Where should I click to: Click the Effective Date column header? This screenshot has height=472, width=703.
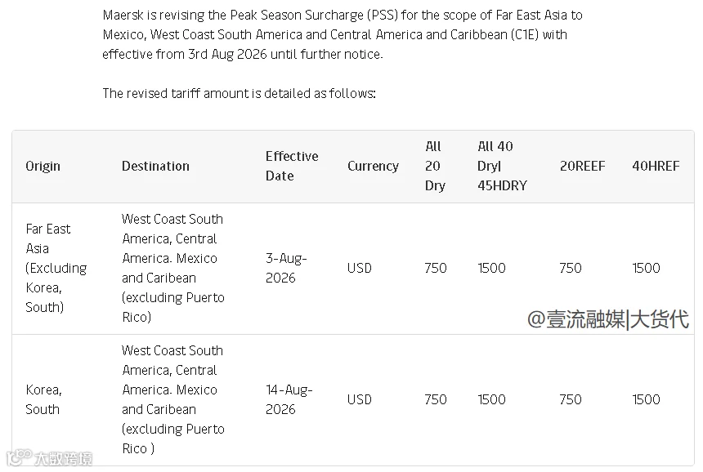292,166
